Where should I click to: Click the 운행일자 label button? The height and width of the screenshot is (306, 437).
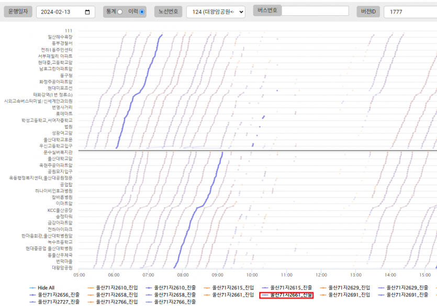[x=17, y=12]
